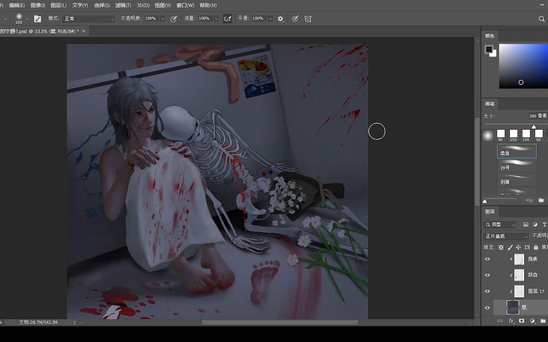Lock all padlock icon
Viewport: 548px width, 342px height.
coord(536,247)
